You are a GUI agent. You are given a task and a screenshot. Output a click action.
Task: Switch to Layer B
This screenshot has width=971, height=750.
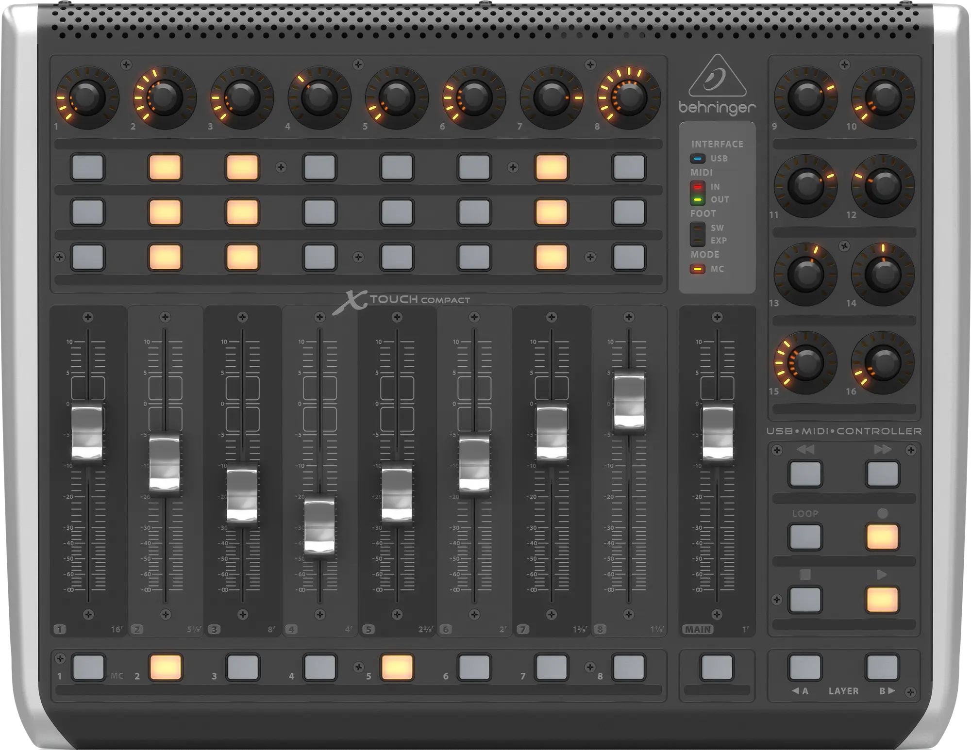tap(883, 667)
